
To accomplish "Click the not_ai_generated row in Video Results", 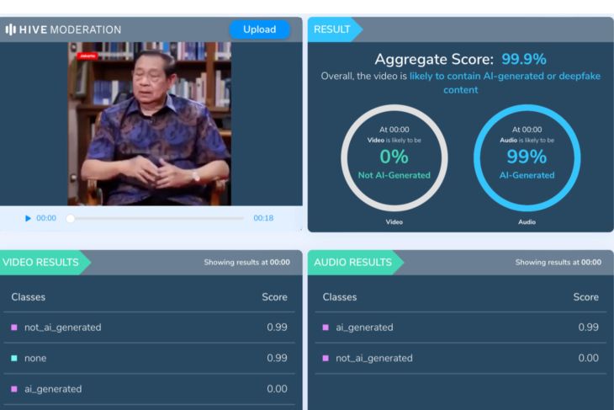I will (x=149, y=327).
